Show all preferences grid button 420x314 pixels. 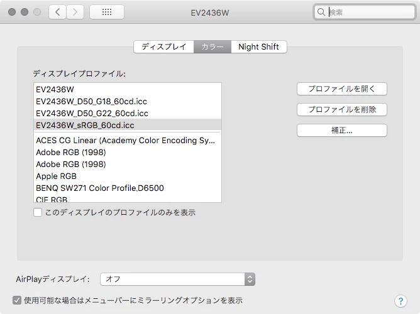pos(107,12)
